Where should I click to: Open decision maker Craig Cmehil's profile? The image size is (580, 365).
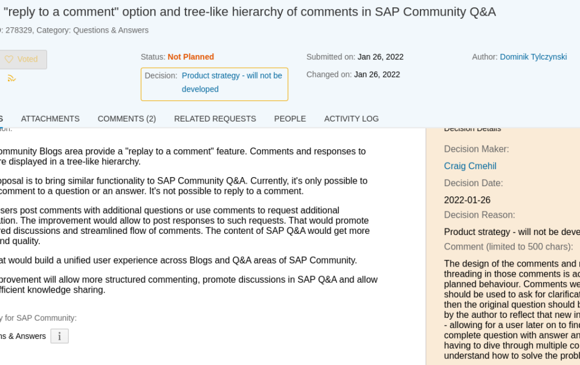pos(470,166)
